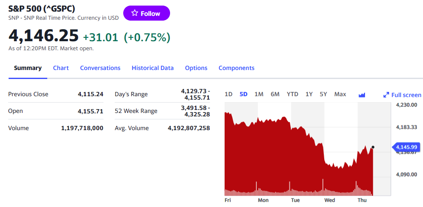
Task: Set chart range to 1D
Action: click(228, 94)
